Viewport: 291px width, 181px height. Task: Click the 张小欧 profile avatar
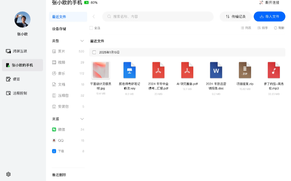pos(22,19)
